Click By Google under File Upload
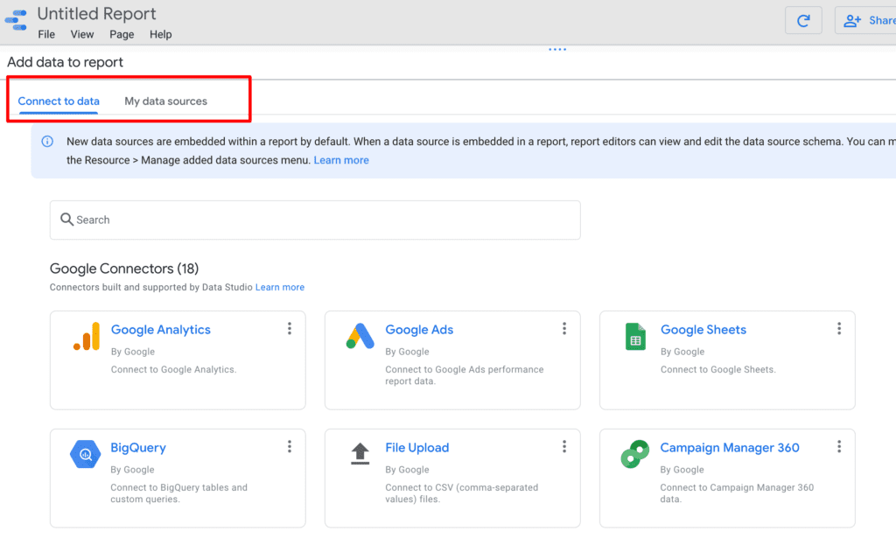The width and height of the screenshot is (896, 538). click(x=407, y=470)
